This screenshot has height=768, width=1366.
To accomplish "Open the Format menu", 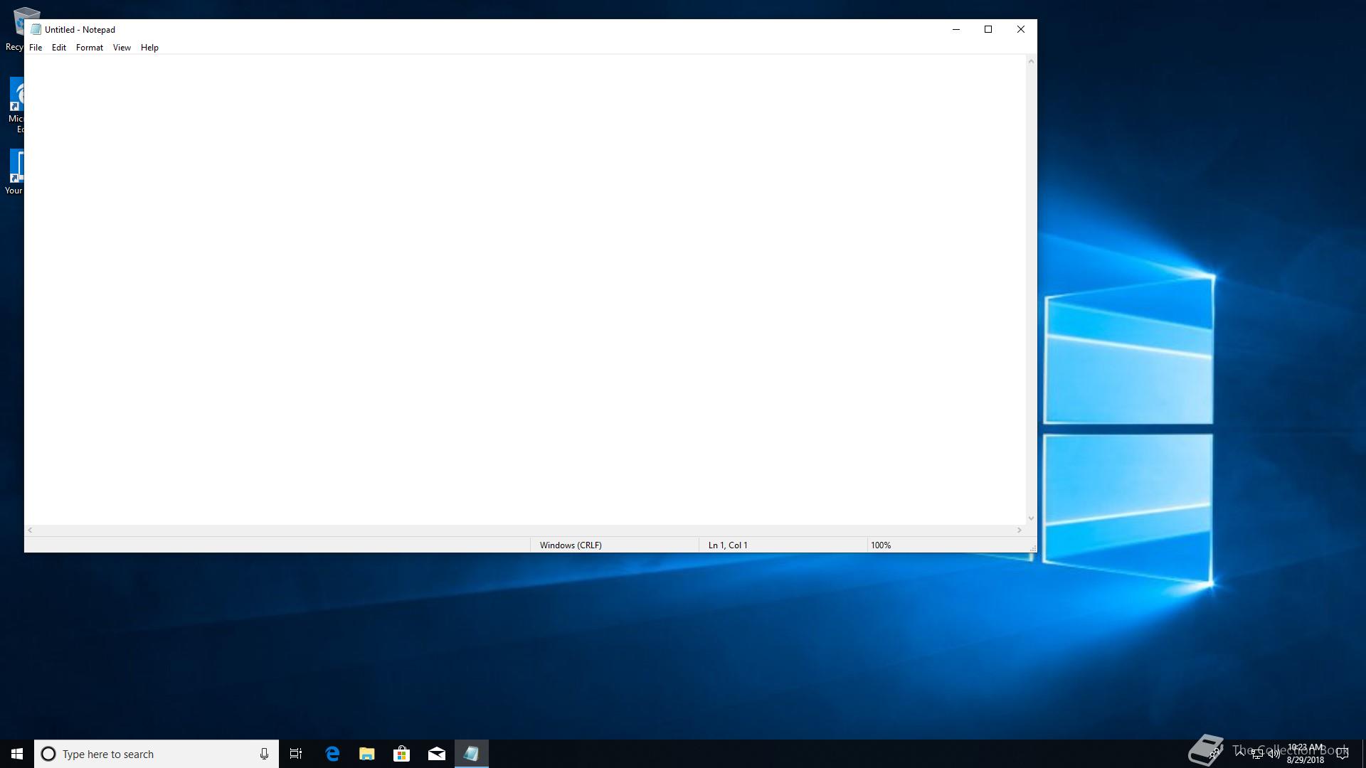I will tap(90, 48).
